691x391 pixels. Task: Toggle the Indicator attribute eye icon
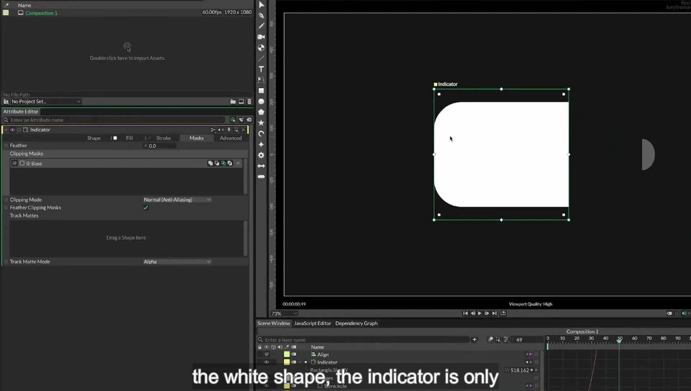(x=12, y=130)
